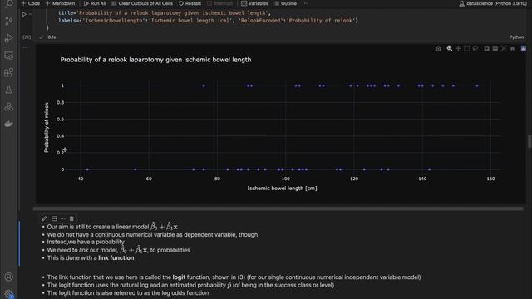Delete the markdown cell with the trash icon
Screen dimensions: 532x299
(71, 218)
